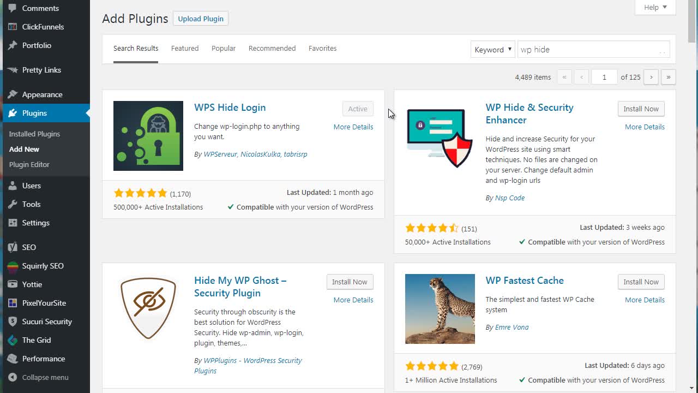Click the ClickFunnels sidebar icon
The image size is (698, 393).
[13, 27]
